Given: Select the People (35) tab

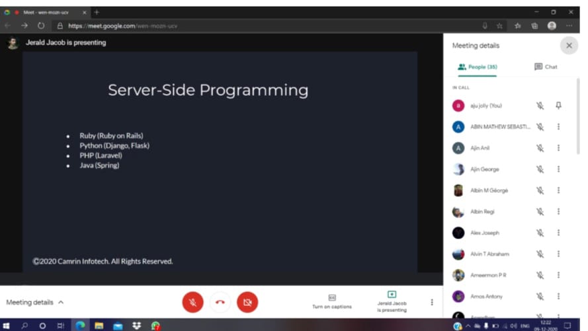Looking at the screenshot, I should click(477, 67).
